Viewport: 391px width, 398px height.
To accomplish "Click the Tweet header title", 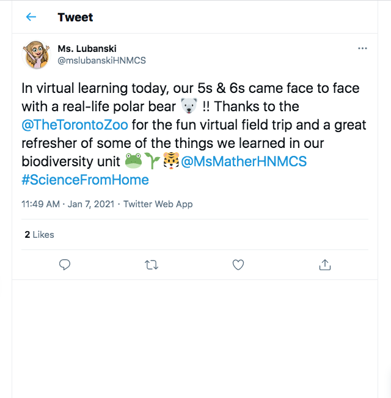I will (x=75, y=17).
